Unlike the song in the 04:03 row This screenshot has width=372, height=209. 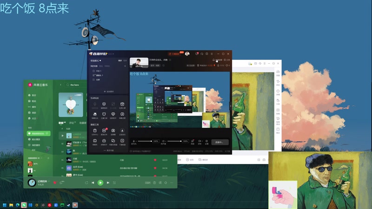click(155, 160)
